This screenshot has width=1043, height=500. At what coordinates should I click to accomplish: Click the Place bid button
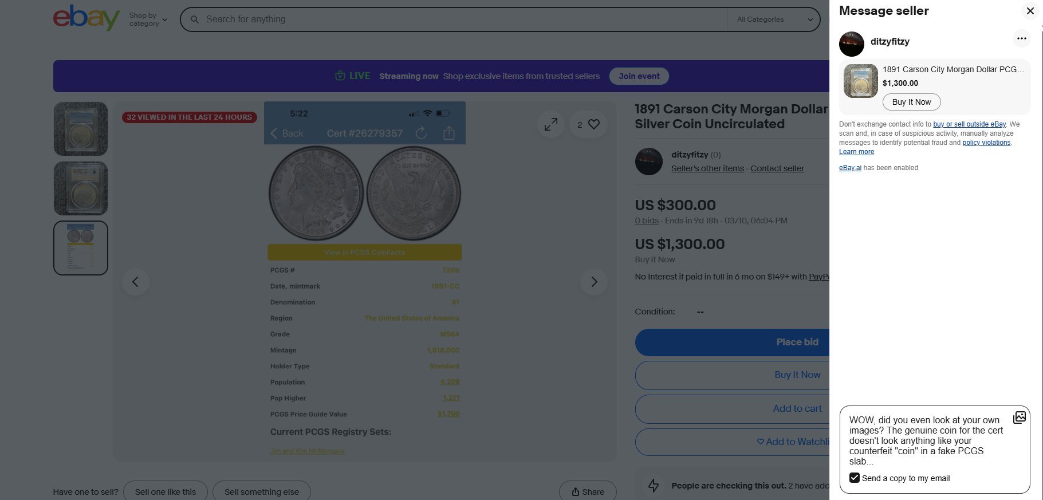(733, 342)
